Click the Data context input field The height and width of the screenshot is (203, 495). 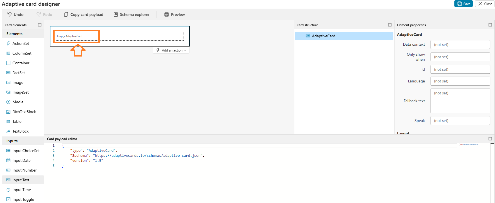click(x=460, y=45)
